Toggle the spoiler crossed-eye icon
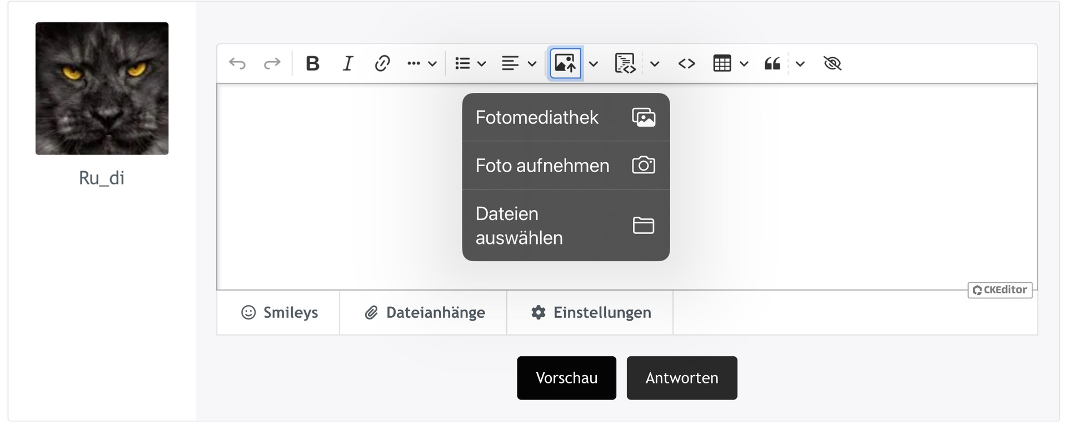The width and height of the screenshot is (1067, 424). (x=832, y=64)
